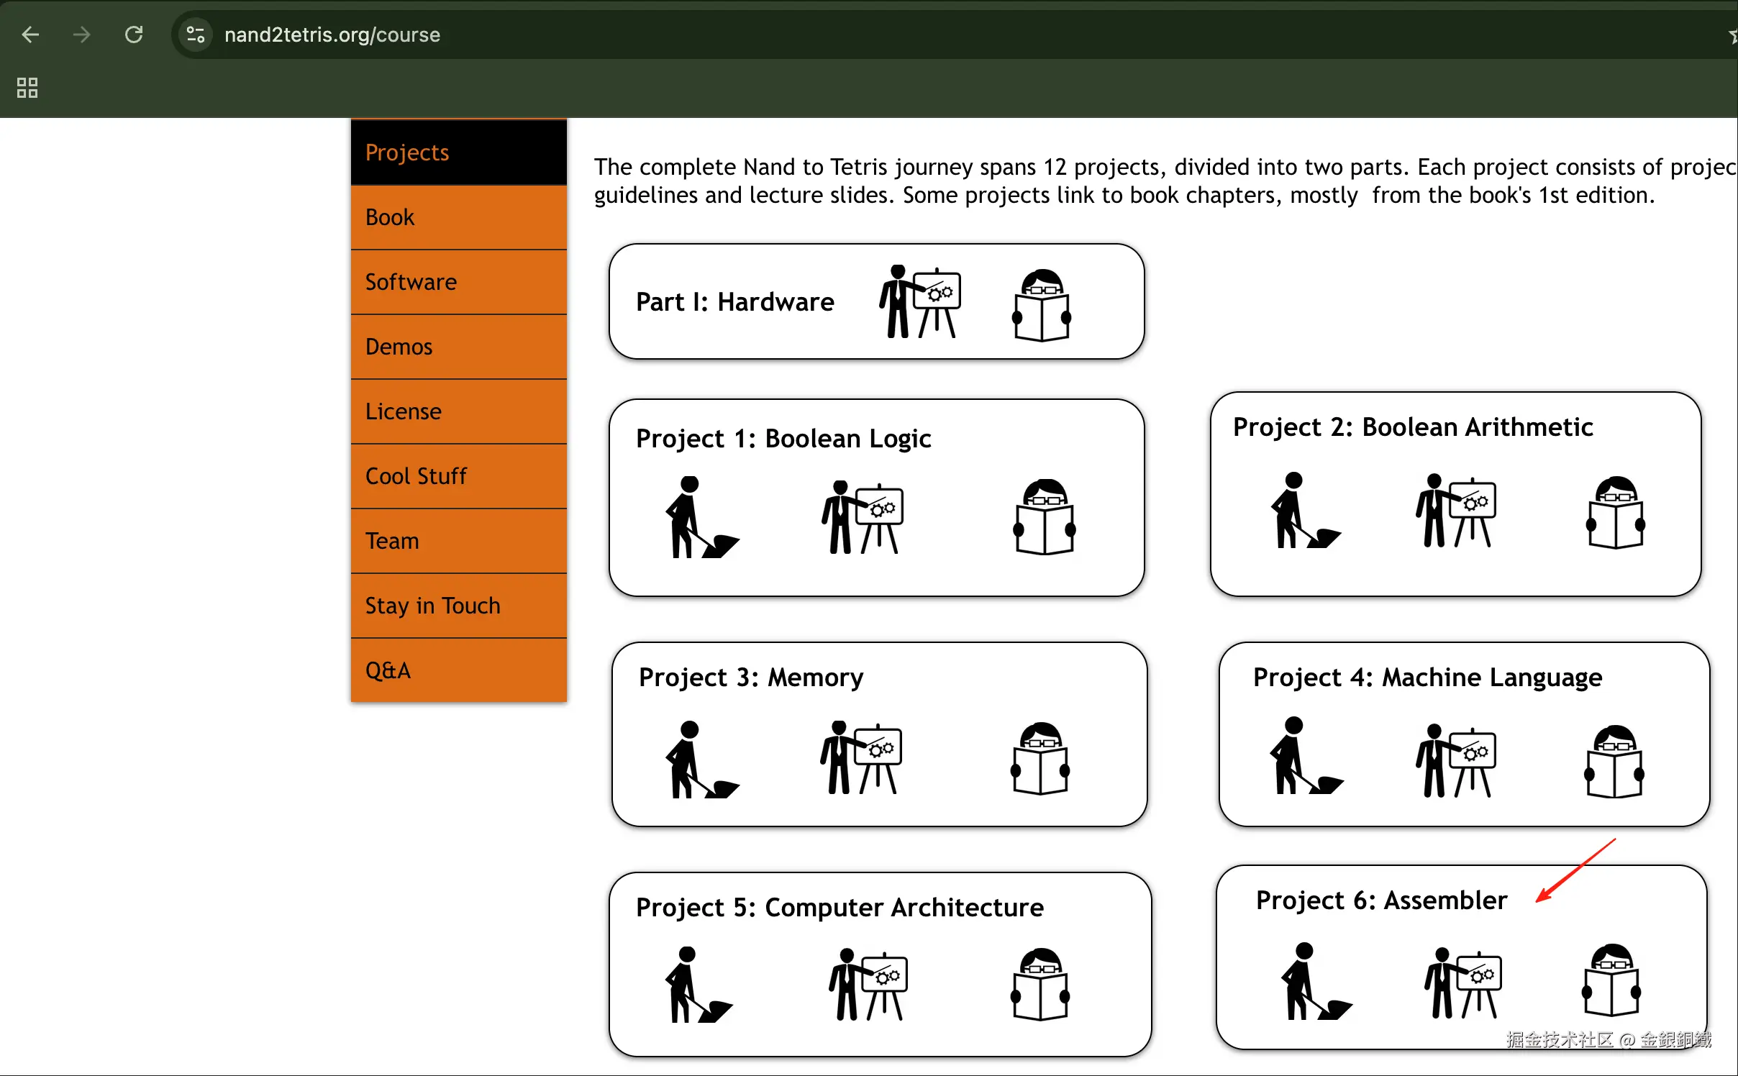Open Project 1 lecture presenter icon
1738x1076 pixels.
coord(862,518)
